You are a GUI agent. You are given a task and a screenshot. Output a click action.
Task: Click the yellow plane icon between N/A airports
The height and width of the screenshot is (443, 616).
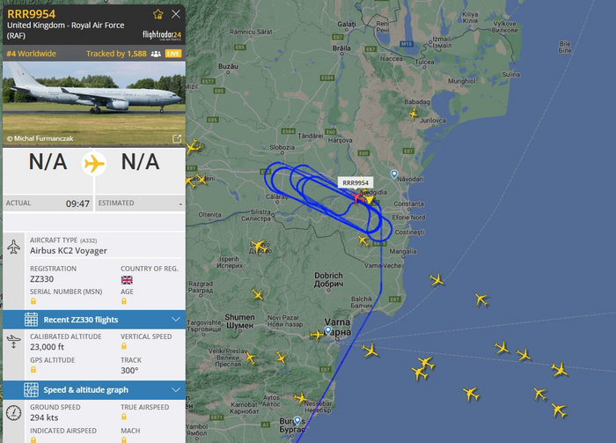click(94, 163)
